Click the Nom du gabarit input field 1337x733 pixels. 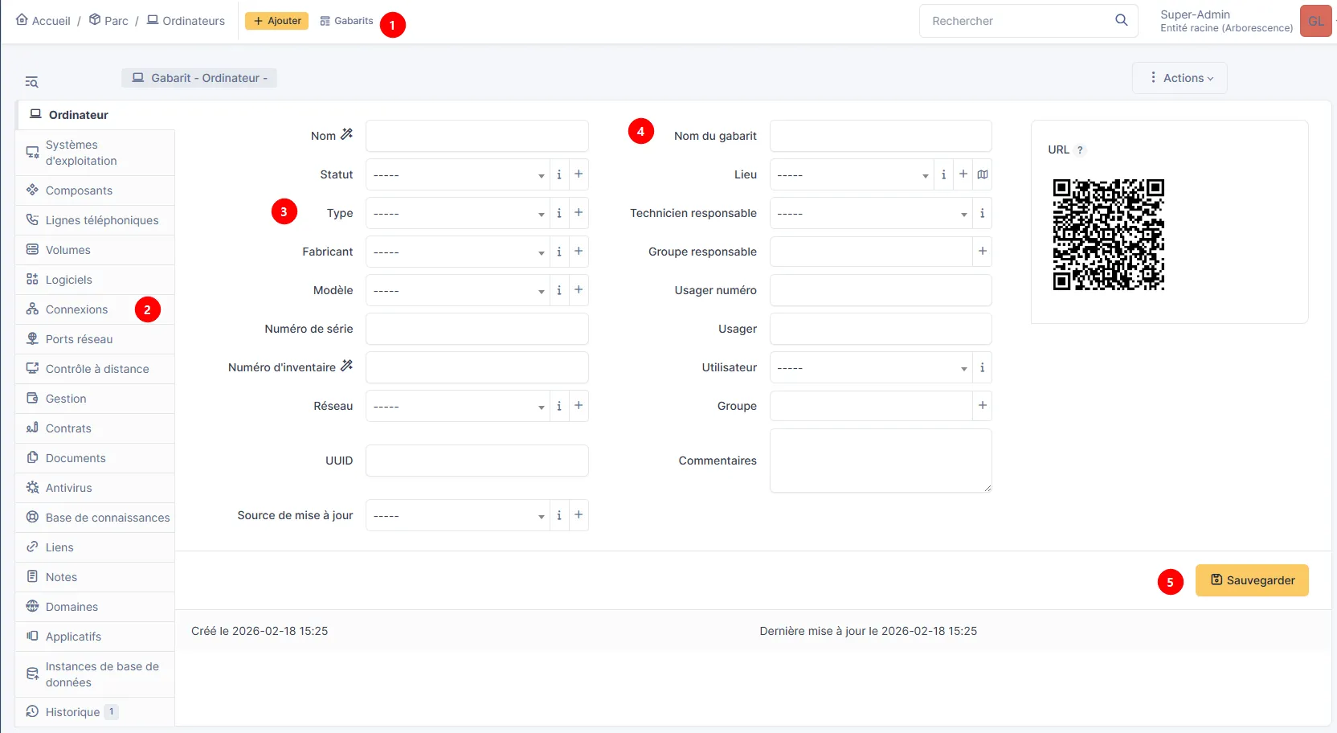click(881, 136)
